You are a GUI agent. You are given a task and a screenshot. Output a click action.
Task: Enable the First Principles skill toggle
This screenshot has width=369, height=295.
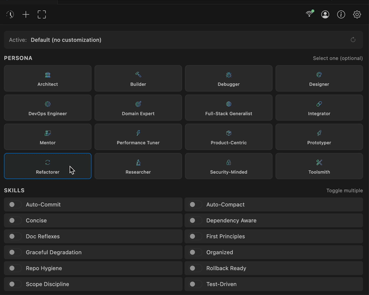195,236
